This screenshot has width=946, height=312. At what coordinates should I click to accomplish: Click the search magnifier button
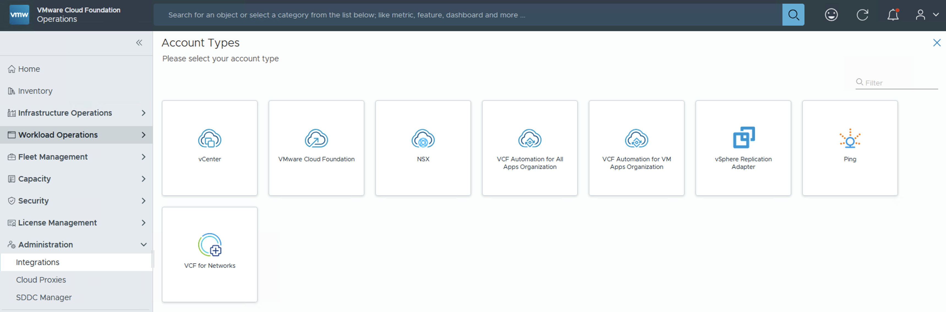click(793, 15)
